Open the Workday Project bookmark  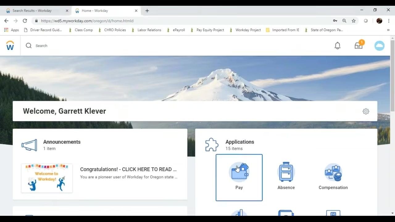(245, 30)
